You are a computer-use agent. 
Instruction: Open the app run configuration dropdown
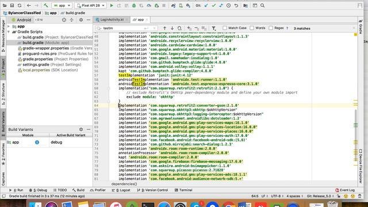[x=62, y=5]
